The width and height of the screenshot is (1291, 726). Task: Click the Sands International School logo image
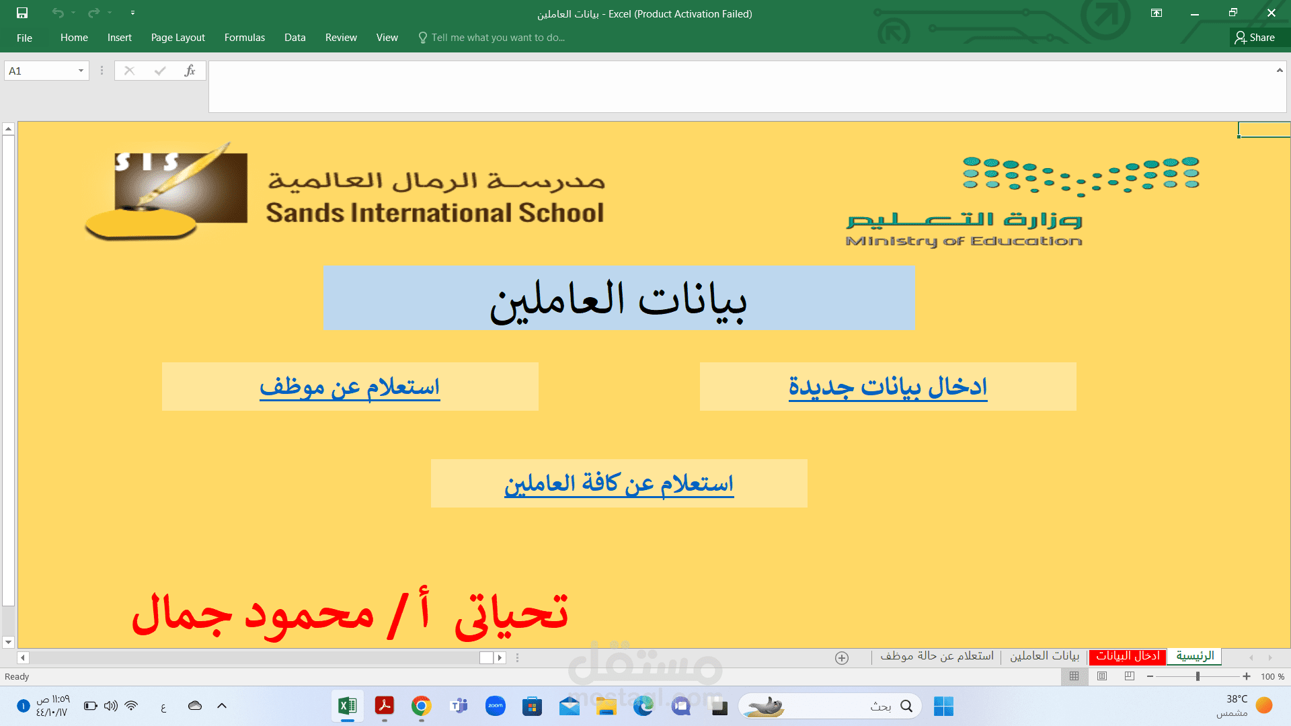tap(345, 192)
